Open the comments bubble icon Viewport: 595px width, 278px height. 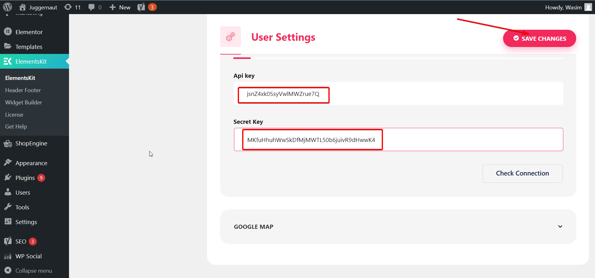click(91, 7)
